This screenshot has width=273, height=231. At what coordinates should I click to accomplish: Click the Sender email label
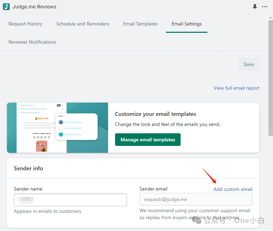tap(153, 189)
